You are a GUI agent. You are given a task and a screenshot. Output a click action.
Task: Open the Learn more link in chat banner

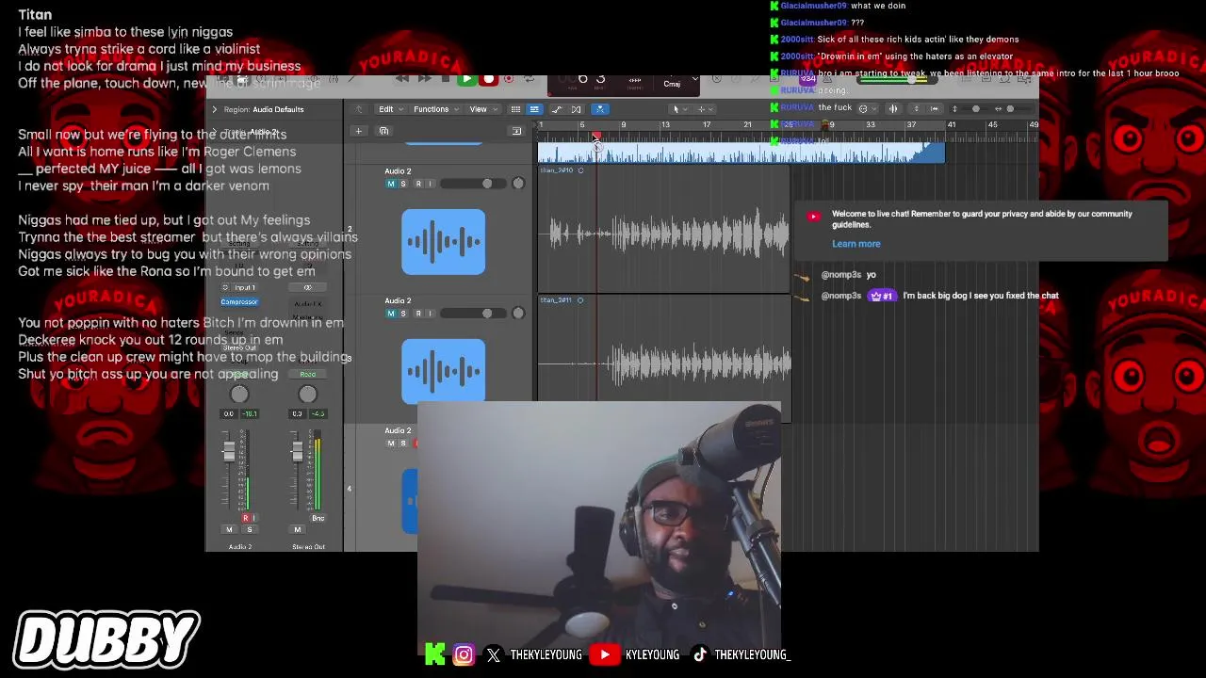click(x=856, y=244)
